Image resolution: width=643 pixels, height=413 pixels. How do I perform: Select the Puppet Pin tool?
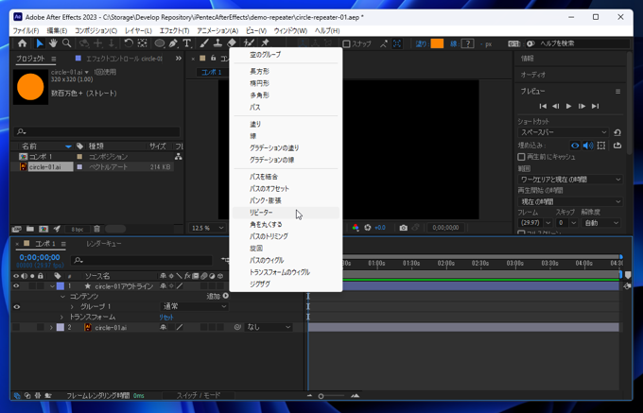pos(265,43)
